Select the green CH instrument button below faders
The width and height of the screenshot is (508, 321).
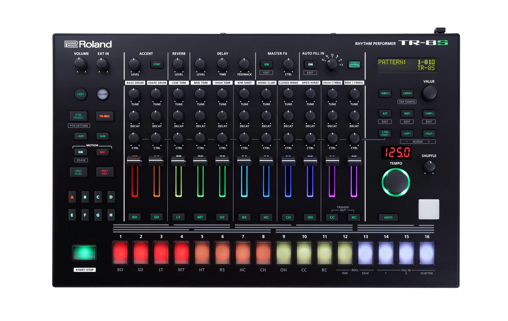pos(288,217)
